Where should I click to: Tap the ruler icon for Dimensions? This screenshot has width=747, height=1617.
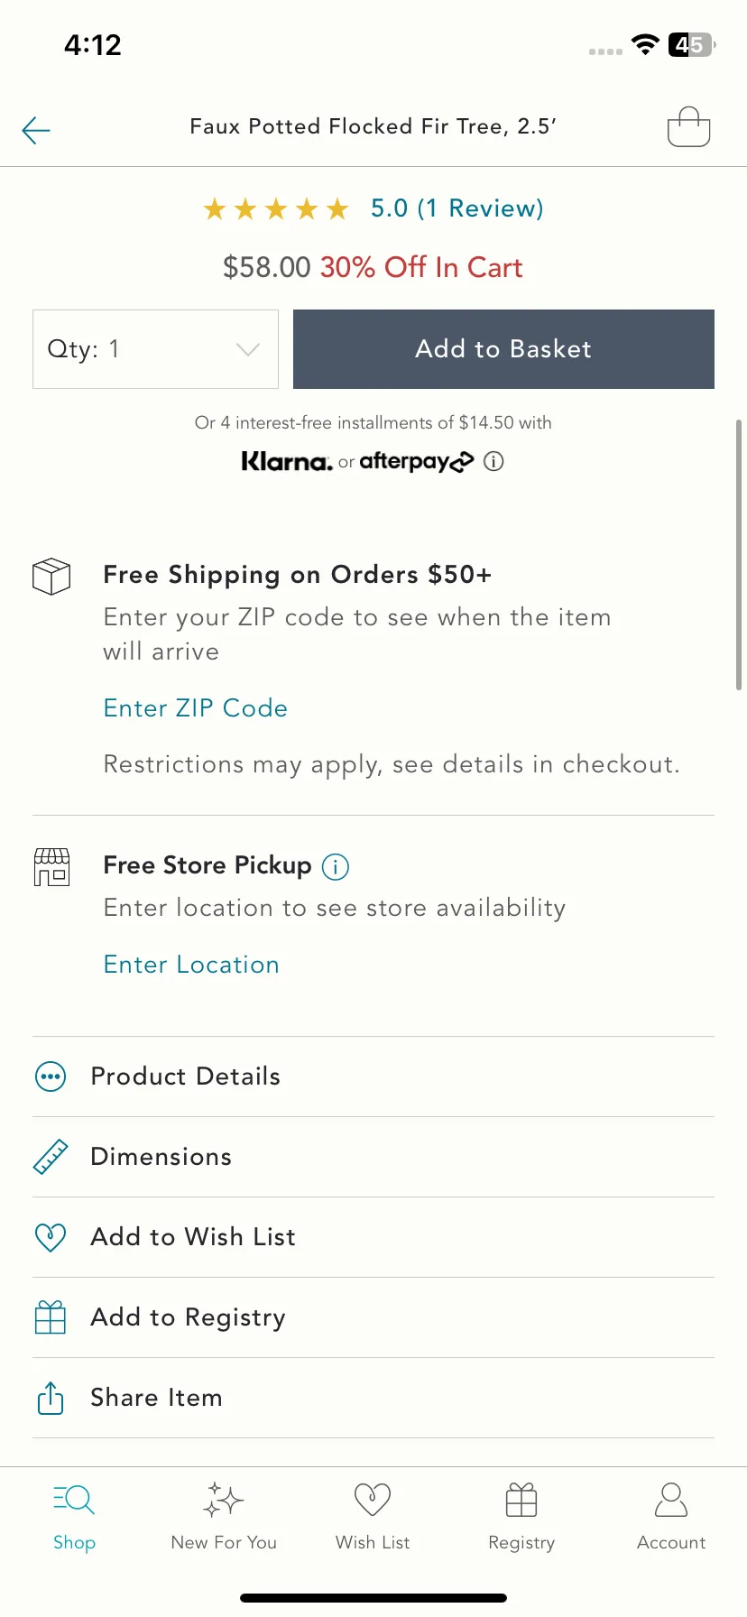coord(51,1157)
